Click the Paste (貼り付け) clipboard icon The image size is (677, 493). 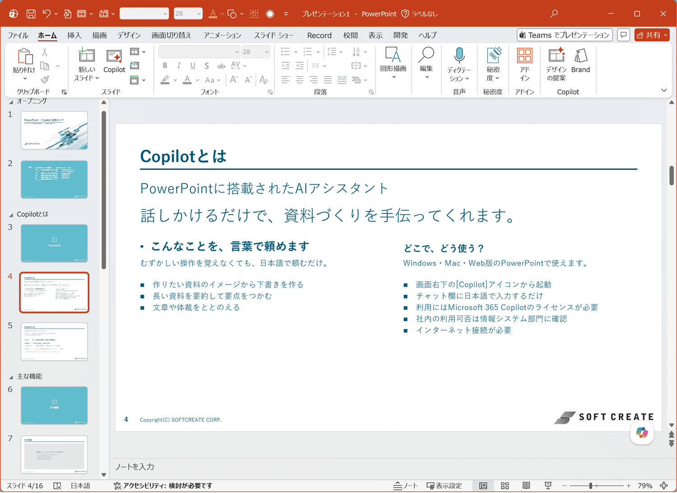point(24,57)
